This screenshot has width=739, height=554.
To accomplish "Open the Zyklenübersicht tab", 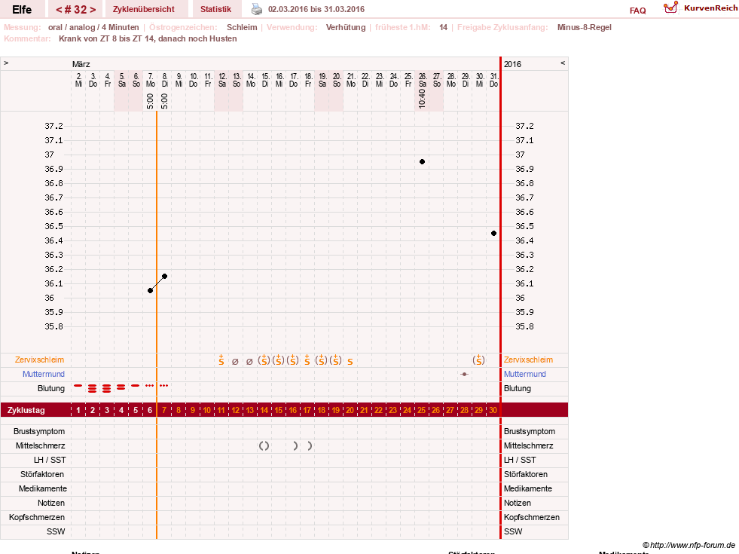I will pyautogui.click(x=144, y=9).
